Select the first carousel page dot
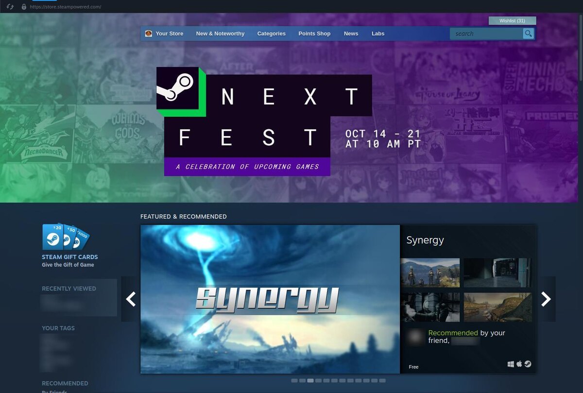The image size is (583, 393). (x=294, y=380)
